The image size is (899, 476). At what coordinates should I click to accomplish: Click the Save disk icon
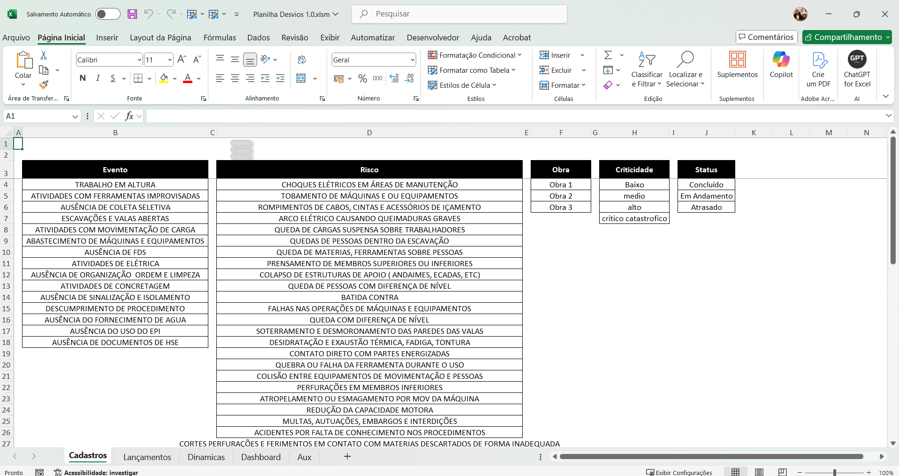click(132, 14)
